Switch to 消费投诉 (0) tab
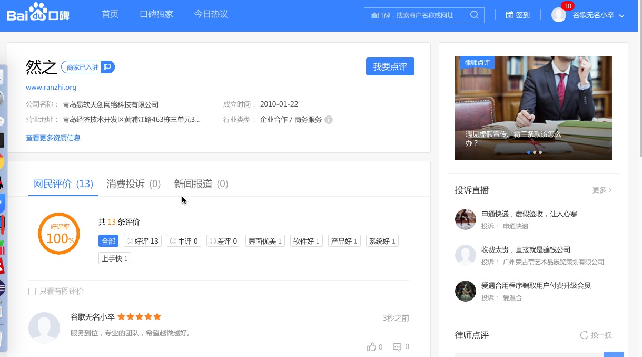The width and height of the screenshot is (642, 357). pyautogui.click(x=134, y=184)
